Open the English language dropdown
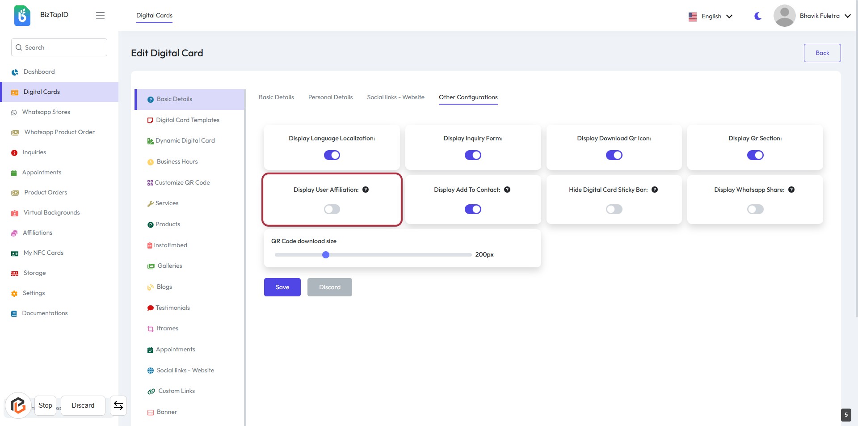This screenshot has width=858, height=426. [x=711, y=16]
